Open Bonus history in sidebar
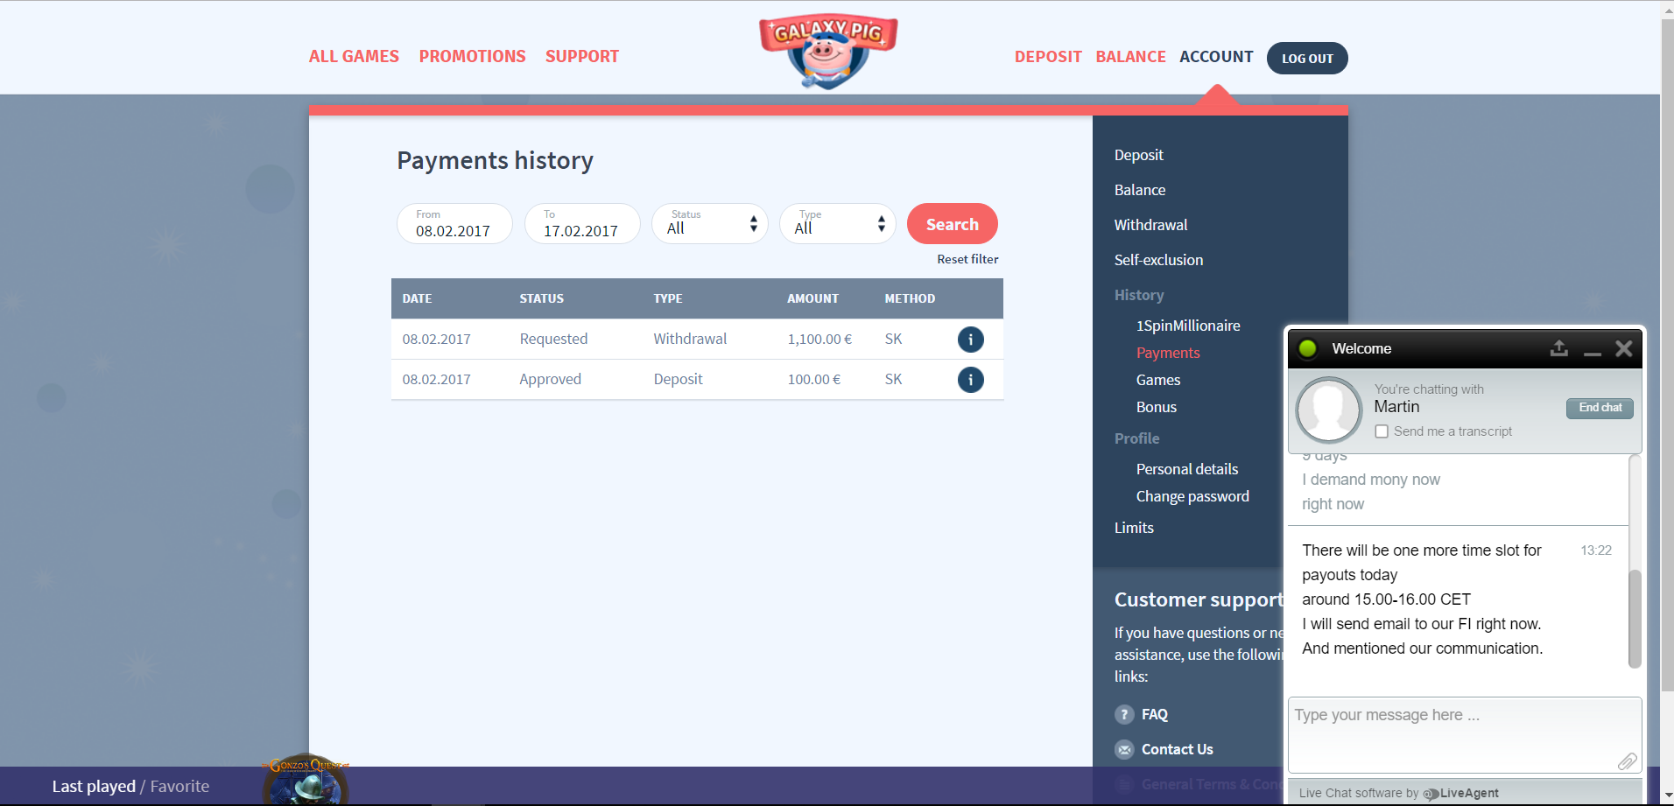1674x806 pixels. (x=1157, y=407)
